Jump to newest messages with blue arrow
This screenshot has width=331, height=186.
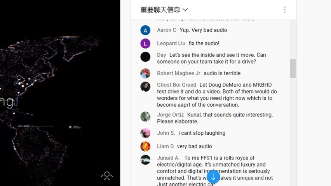pyautogui.click(x=213, y=177)
